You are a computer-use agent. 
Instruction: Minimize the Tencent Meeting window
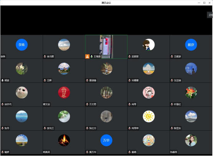point(199,3)
